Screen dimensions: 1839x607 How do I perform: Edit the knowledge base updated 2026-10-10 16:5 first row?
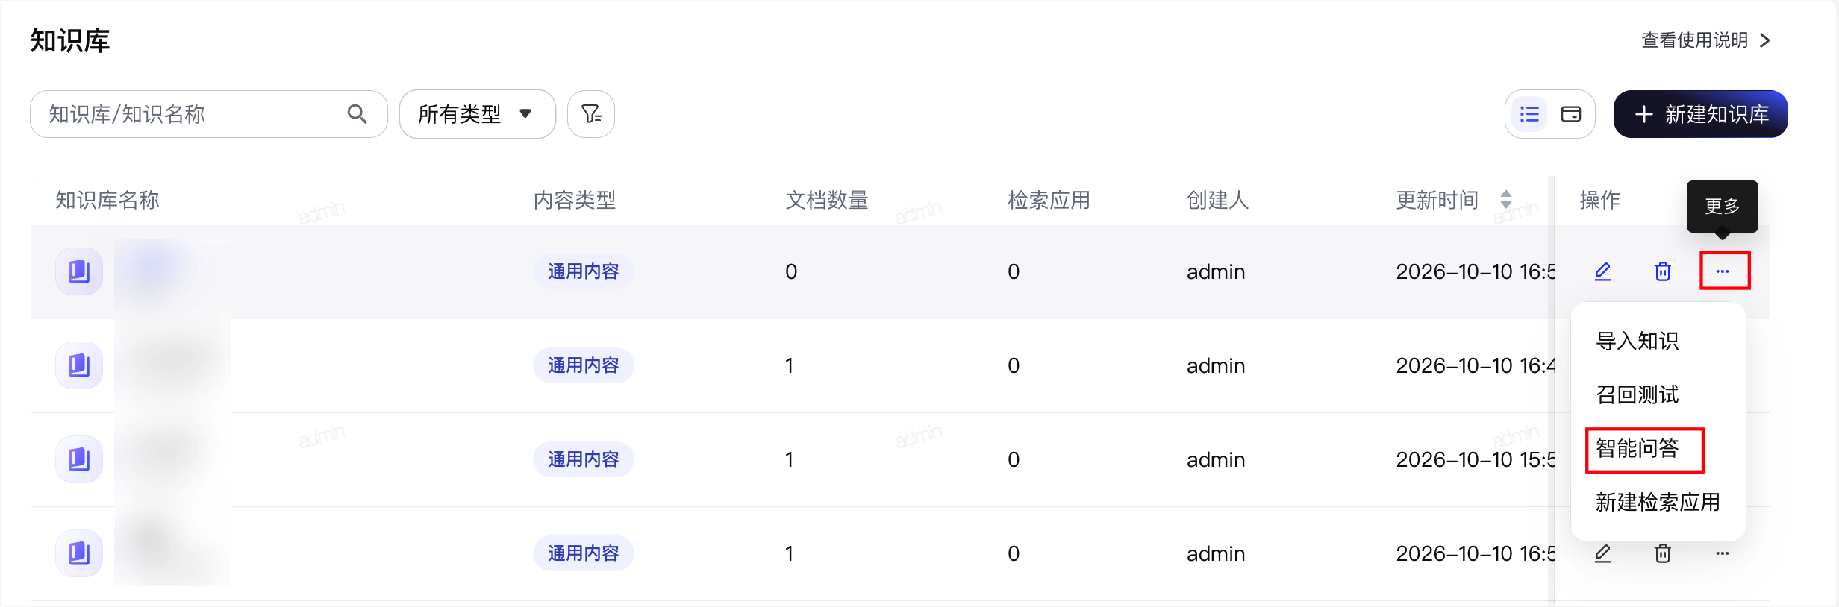(1603, 271)
